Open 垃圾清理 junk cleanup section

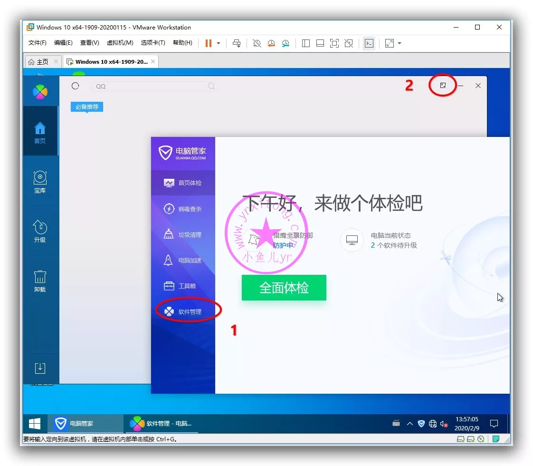tap(189, 235)
